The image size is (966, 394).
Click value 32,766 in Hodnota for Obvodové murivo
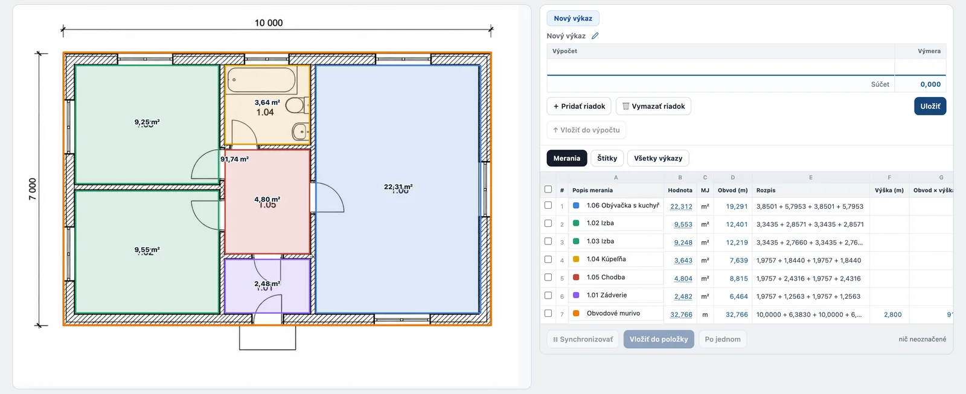(681, 315)
